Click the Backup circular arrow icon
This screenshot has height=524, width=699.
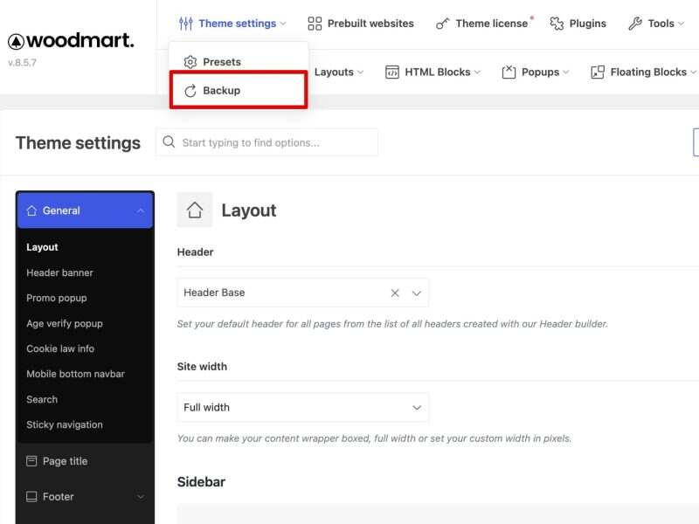coord(190,91)
